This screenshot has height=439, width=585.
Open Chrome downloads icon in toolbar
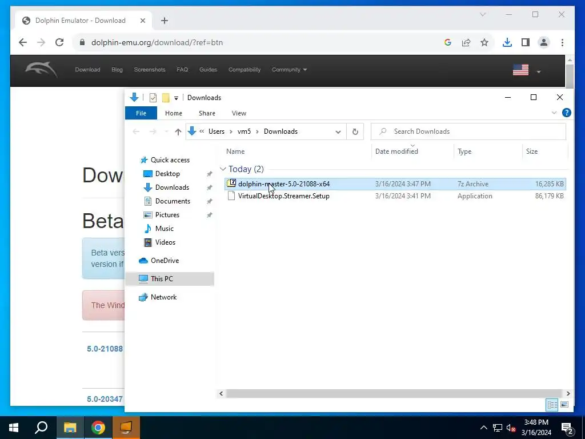[507, 42]
